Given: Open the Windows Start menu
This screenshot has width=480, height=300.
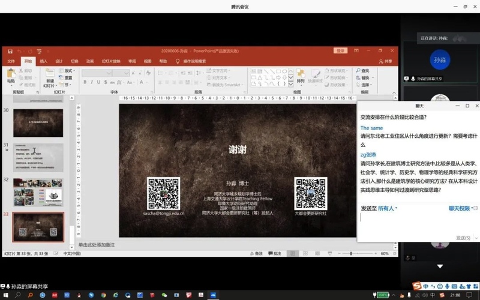Looking at the screenshot, I should pos(5,295).
